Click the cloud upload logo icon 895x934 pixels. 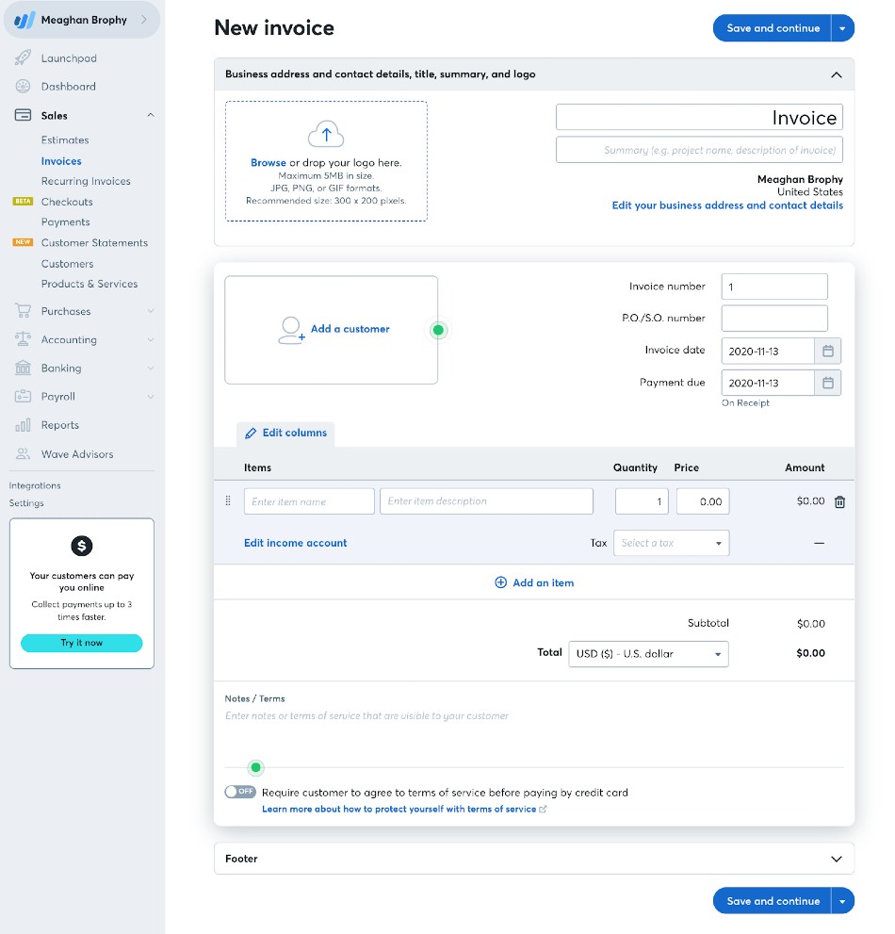click(326, 134)
